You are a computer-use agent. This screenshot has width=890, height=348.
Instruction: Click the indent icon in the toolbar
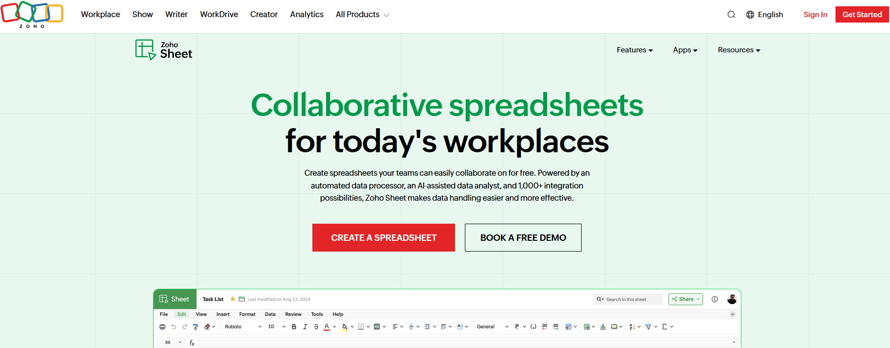coord(427,327)
